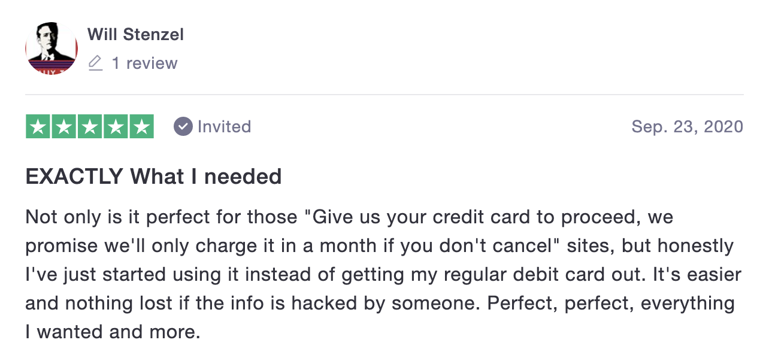Click the Invited checkmark badge icon
Screen dimensions: 766x361
(x=183, y=126)
